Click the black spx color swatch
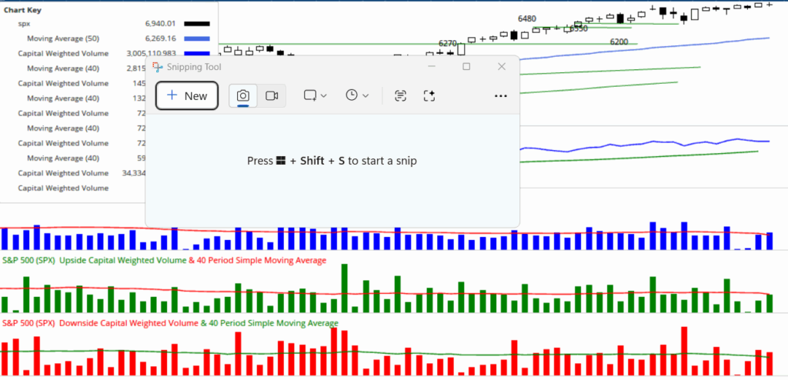The width and height of the screenshot is (788, 380). point(197,25)
